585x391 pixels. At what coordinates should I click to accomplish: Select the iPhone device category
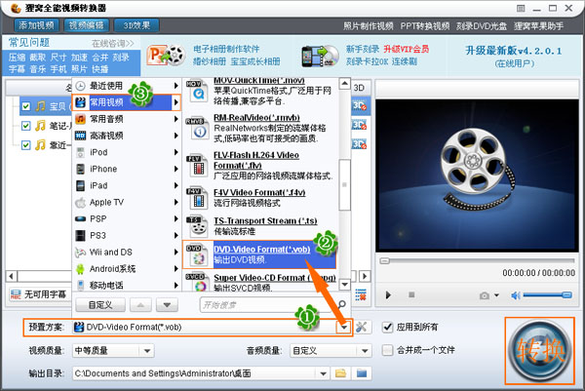click(126, 169)
